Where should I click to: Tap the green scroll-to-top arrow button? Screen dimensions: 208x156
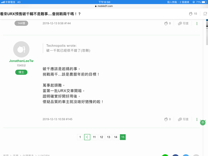tap(203, 122)
